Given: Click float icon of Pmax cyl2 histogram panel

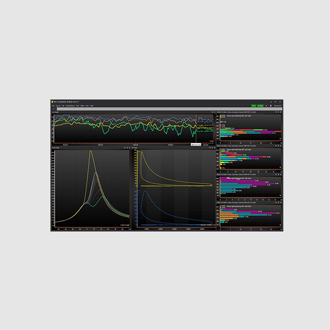Looking at the screenshot, I should [x=276, y=146].
